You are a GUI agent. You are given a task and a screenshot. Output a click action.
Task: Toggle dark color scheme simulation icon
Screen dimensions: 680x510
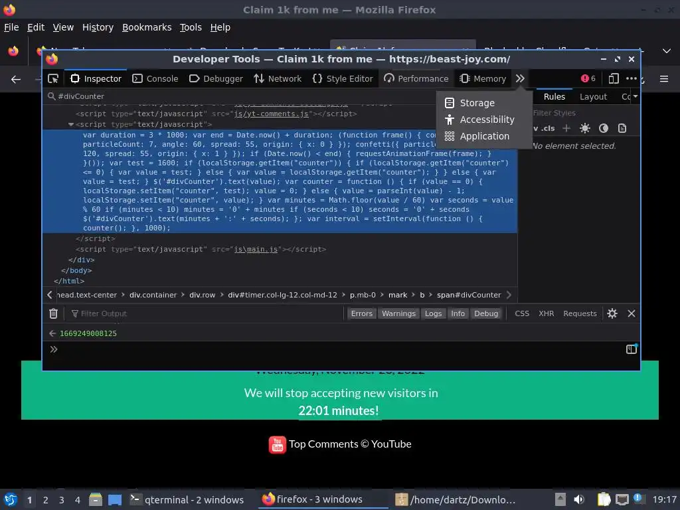(604, 128)
